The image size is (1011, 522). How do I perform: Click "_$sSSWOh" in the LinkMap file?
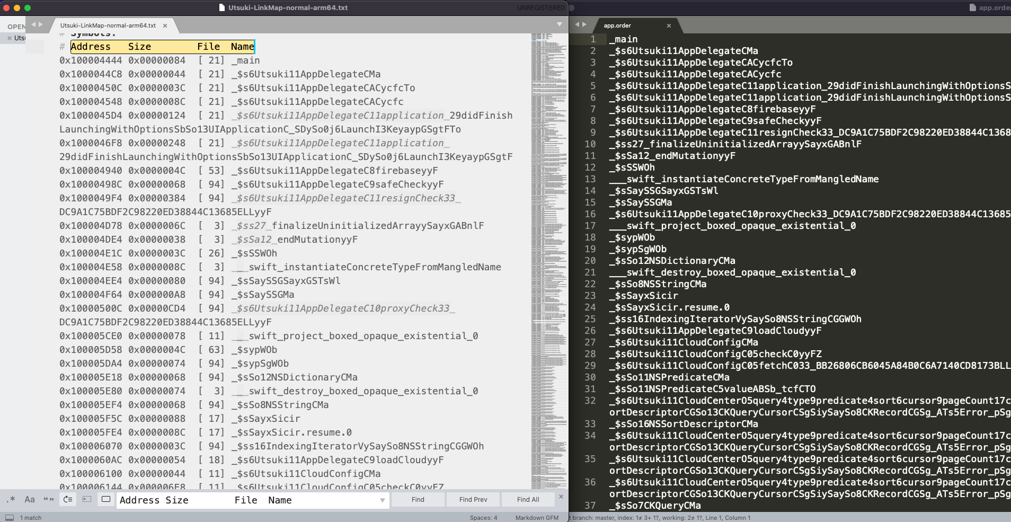[254, 253]
